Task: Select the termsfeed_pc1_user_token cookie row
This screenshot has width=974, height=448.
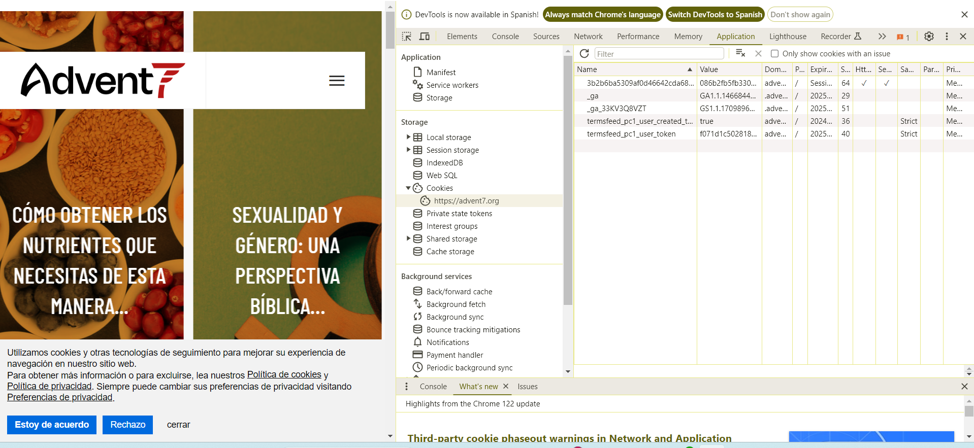Action: pos(631,134)
